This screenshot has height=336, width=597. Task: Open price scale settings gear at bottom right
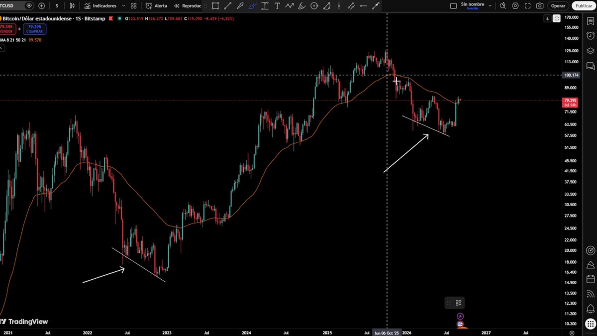point(572,333)
